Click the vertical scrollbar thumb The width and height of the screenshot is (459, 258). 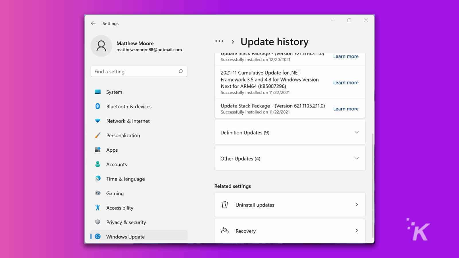tap(373, 185)
